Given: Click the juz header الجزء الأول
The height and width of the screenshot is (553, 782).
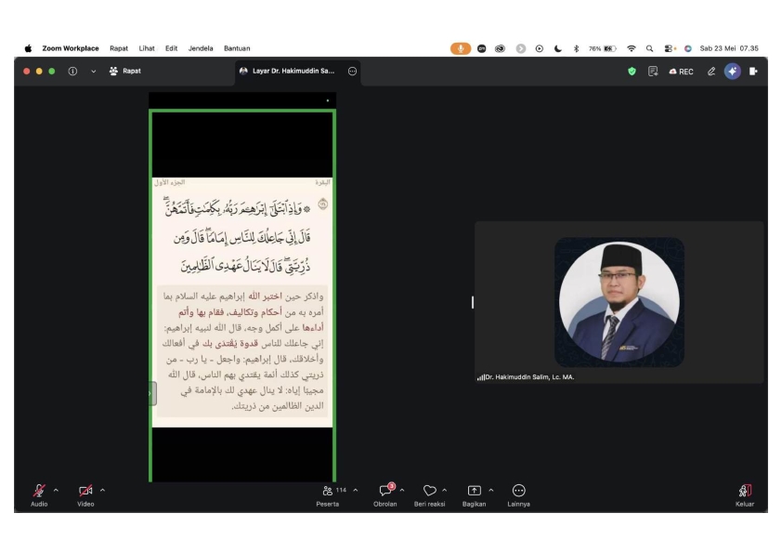Looking at the screenshot, I should (x=170, y=183).
